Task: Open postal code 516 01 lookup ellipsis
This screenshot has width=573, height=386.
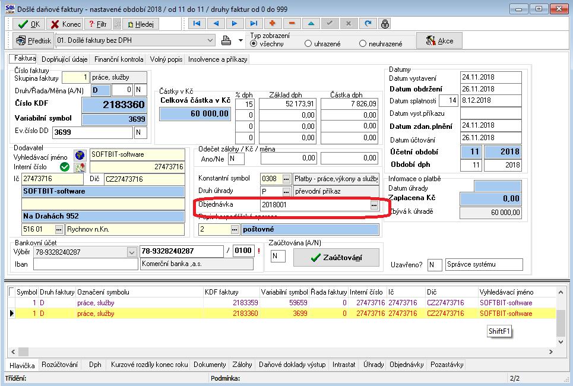Action: pyautogui.click(x=59, y=230)
